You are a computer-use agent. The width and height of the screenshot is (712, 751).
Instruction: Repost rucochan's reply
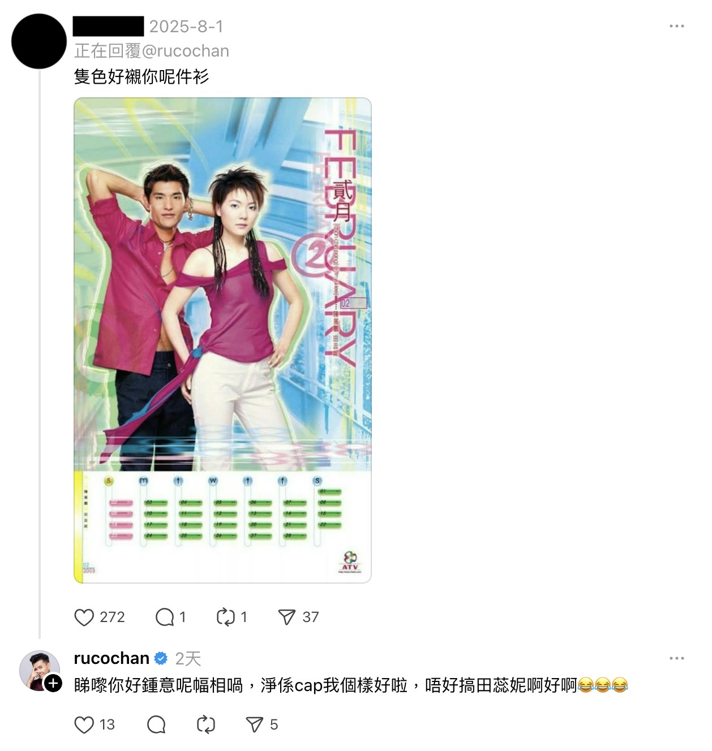tap(205, 725)
